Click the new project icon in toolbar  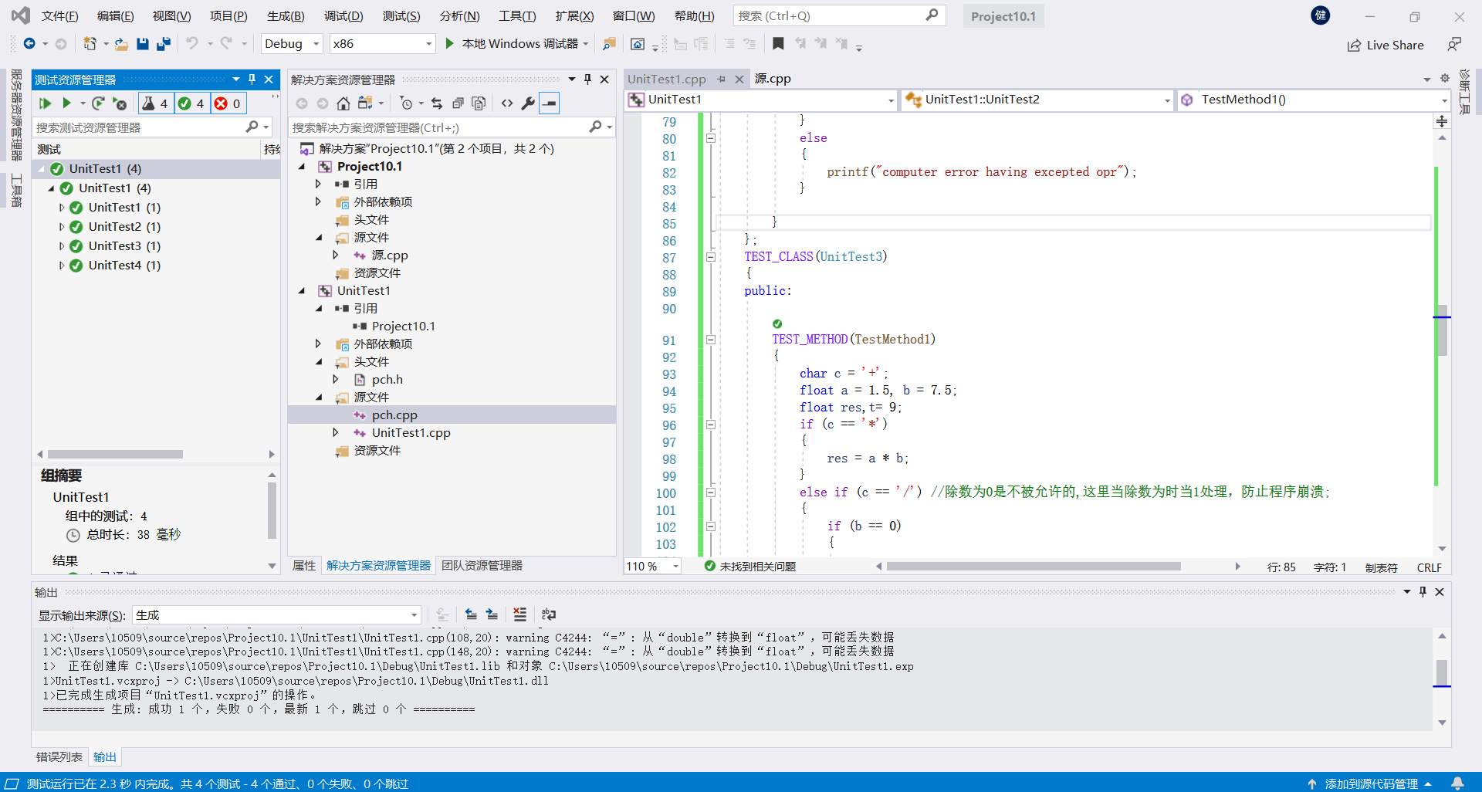(x=90, y=44)
